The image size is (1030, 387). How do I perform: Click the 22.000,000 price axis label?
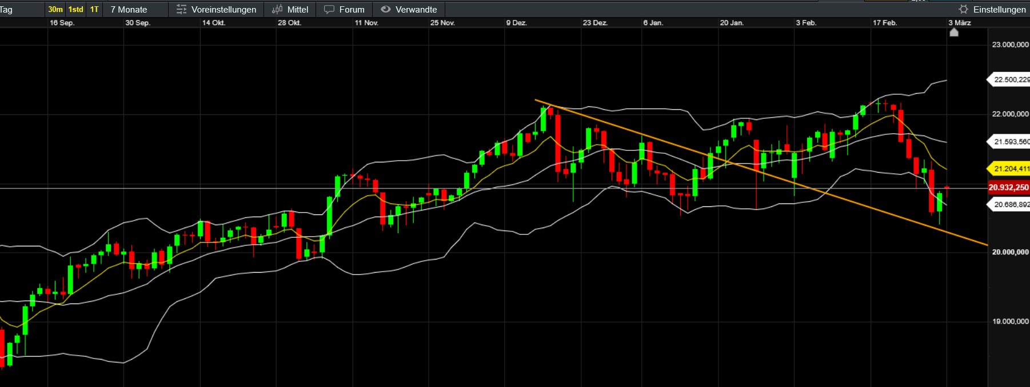[1010, 114]
